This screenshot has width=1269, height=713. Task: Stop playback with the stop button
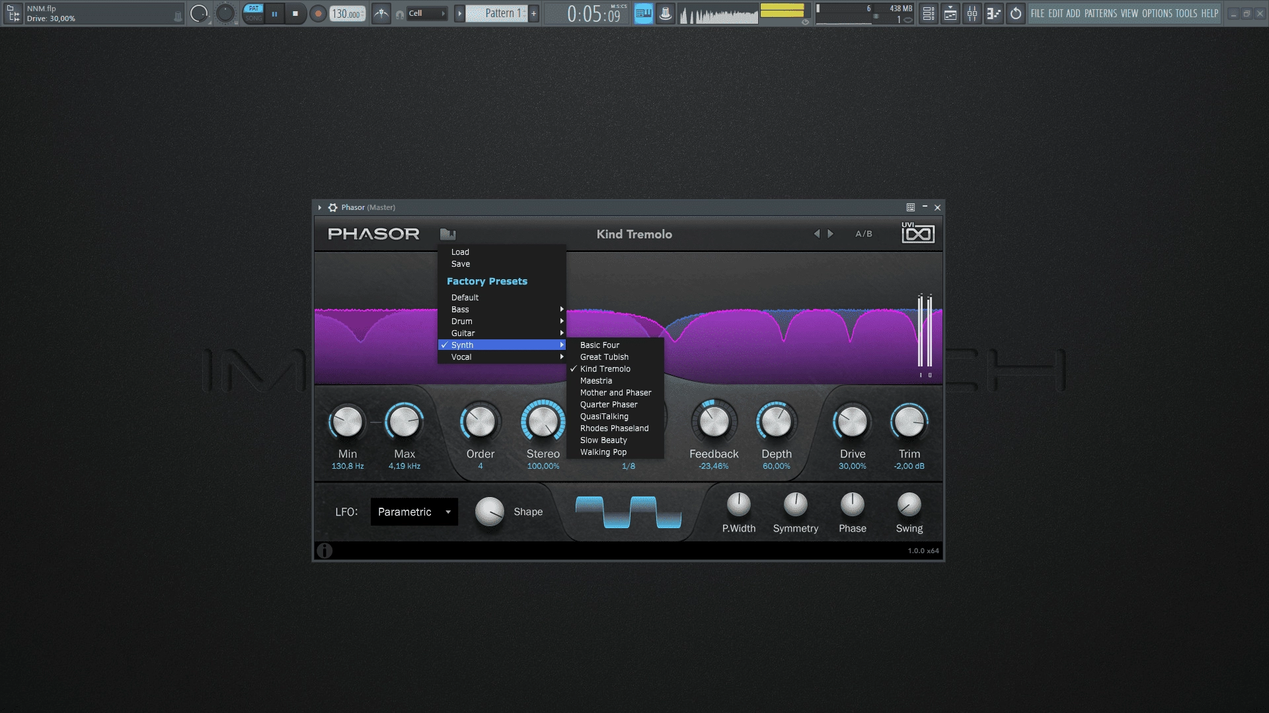[295, 13]
